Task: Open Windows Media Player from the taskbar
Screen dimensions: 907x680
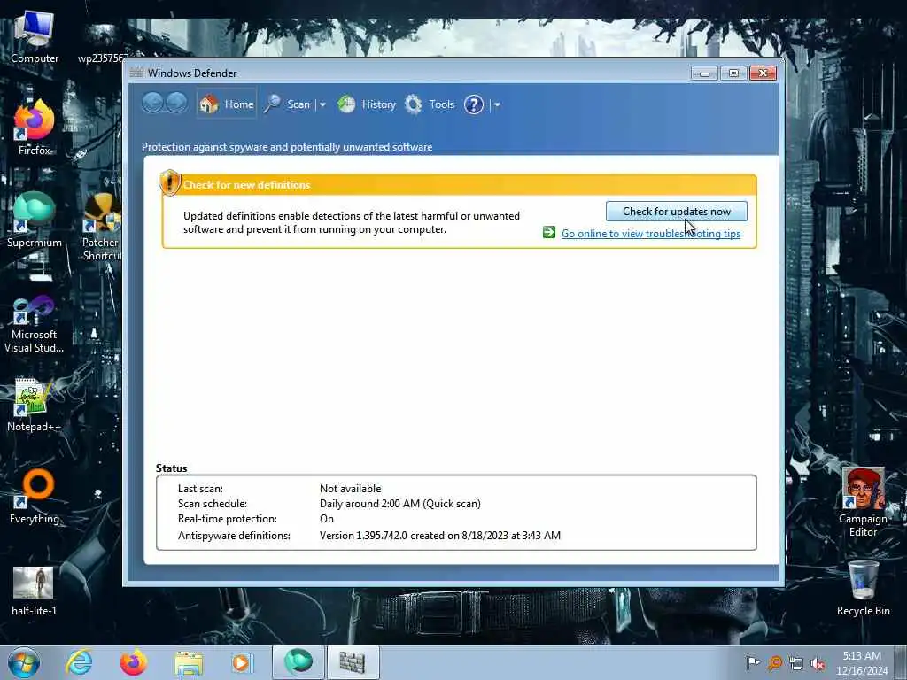Action: (241, 662)
